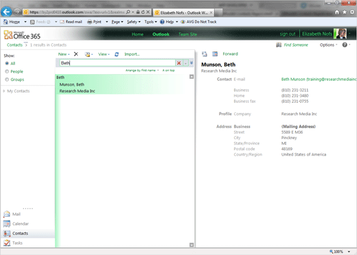Click Find Someone link
The image size is (357, 255).
tap(296, 45)
